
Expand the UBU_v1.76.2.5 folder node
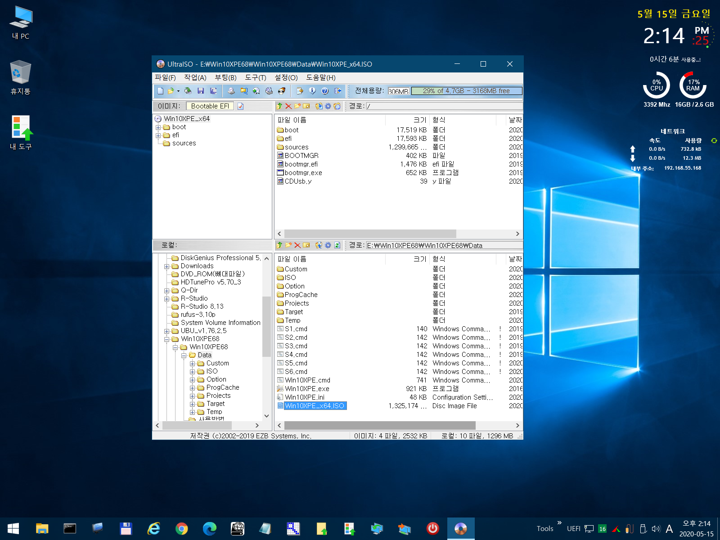click(167, 331)
